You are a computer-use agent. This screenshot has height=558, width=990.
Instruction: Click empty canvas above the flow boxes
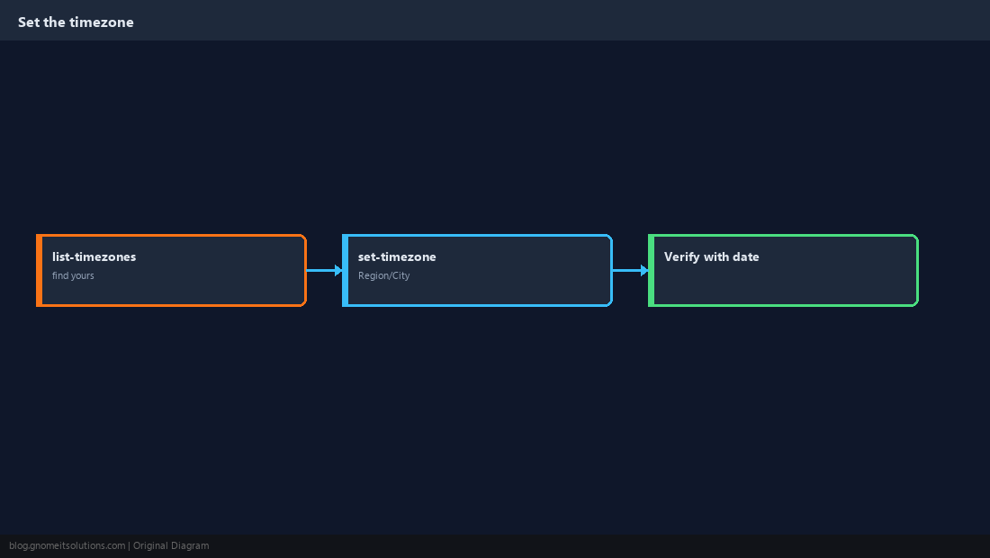click(x=495, y=136)
